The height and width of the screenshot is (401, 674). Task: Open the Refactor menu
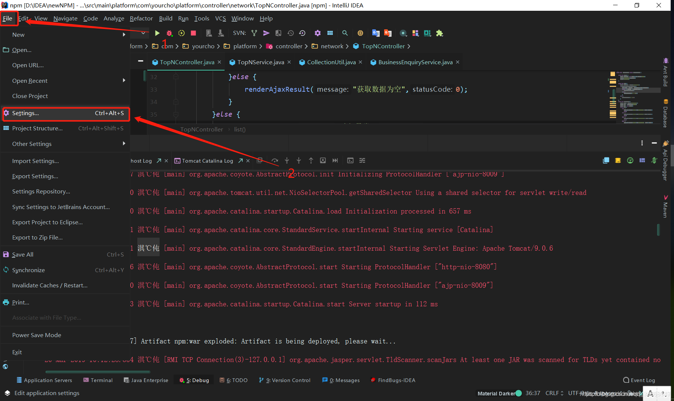[141, 18]
